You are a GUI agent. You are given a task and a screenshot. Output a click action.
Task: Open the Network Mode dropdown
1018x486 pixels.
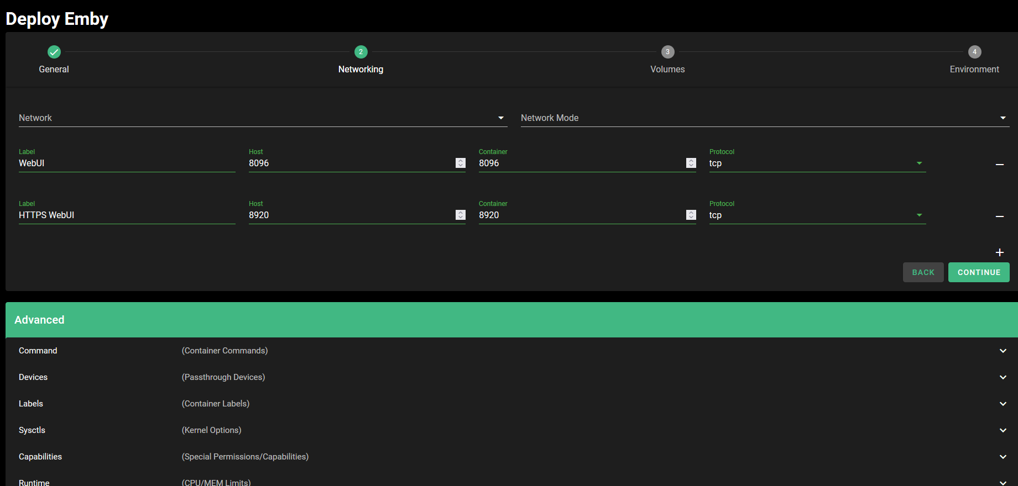coord(765,118)
